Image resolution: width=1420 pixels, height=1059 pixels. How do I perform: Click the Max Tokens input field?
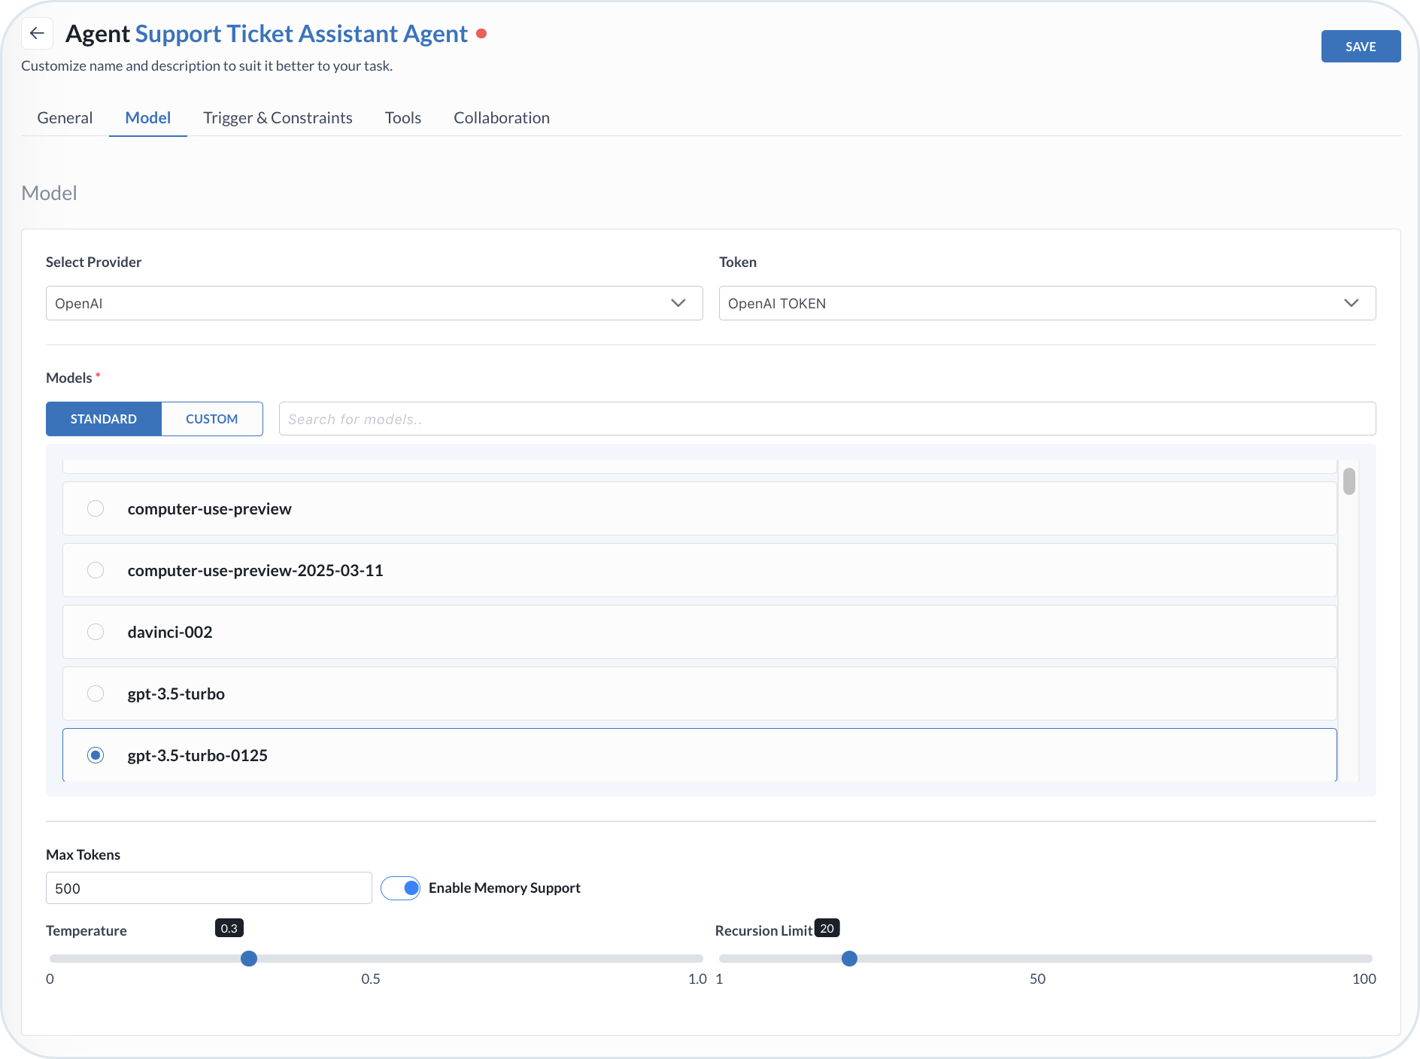209,888
